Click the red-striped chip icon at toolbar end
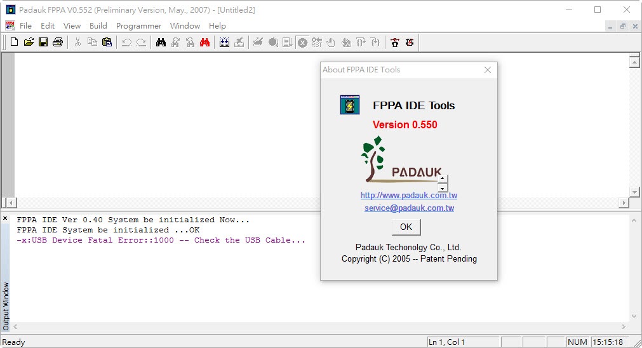The image size is (642, 348). pos(410,42)
